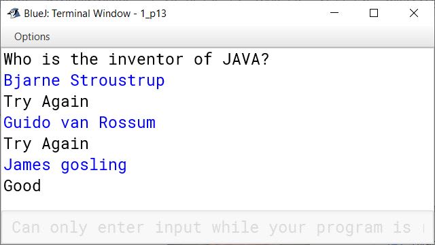
Task: Select the blue word 'Rossum'
Action: click(x=127, y=122)
